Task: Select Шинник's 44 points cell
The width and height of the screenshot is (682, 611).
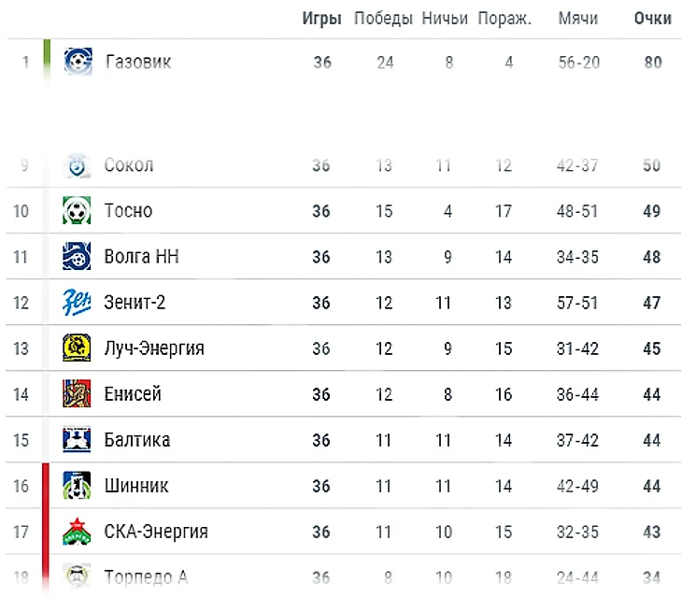Action: click(651, 486)
